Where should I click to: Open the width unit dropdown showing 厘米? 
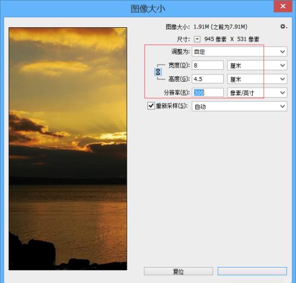[257, 65]
